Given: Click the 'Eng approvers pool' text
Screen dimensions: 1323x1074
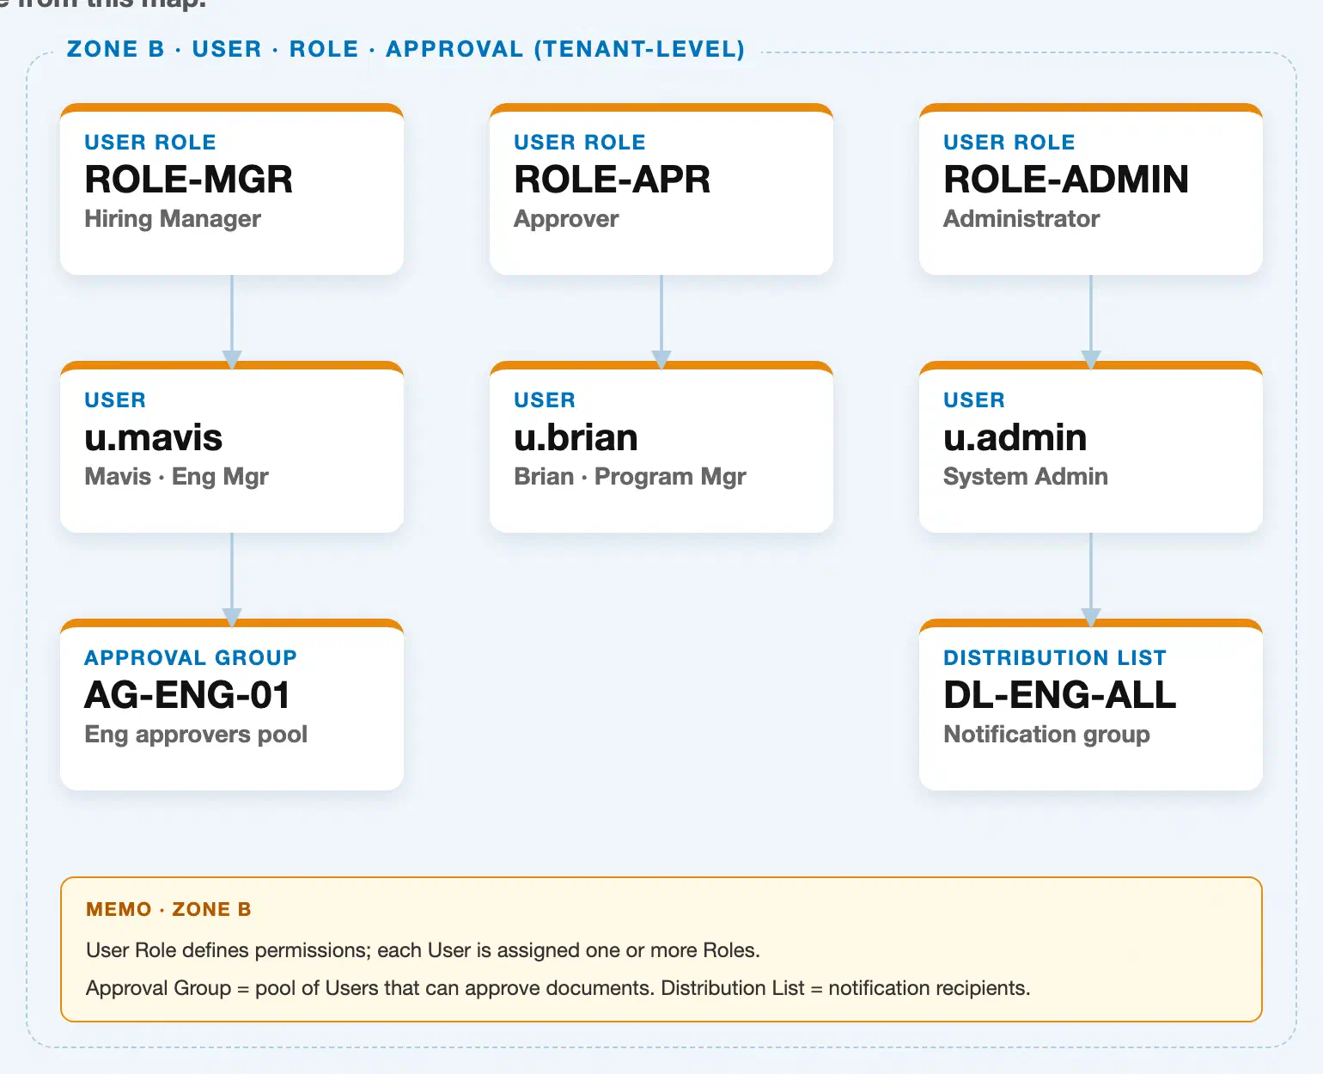Looking at the screenshot, I should coord(196,735).
